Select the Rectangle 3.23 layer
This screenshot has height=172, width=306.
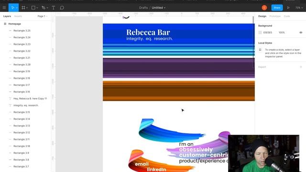click(x=22, y=44)
